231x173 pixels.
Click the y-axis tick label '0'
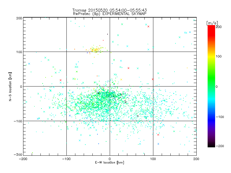pyautogui.click(x=21, y=86)
